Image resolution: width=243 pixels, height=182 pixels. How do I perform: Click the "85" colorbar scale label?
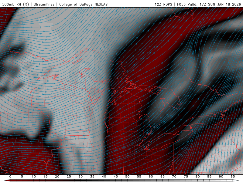(x=209, y=177)
